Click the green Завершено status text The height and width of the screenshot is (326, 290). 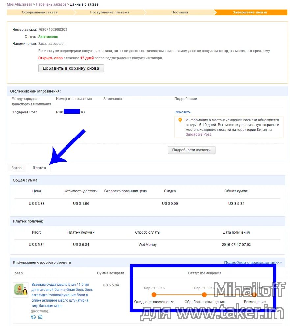pyautogui.click(x=48, y=37)
